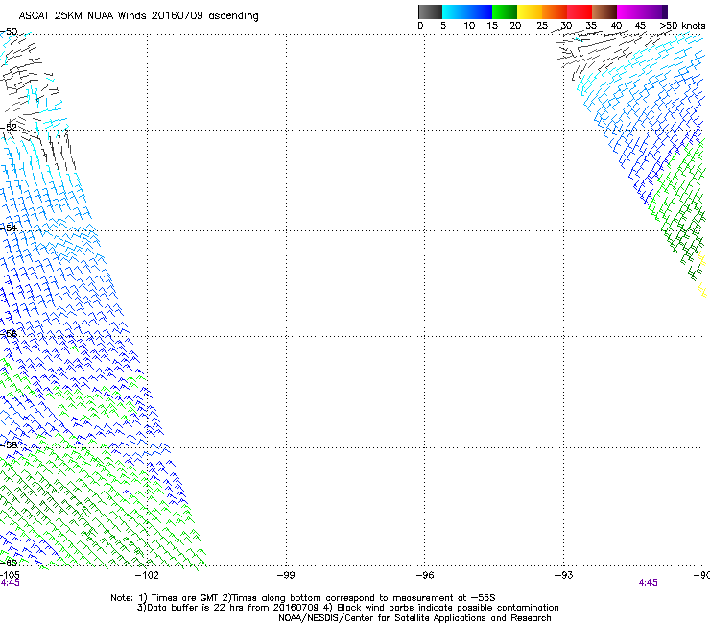The height and width of the screenshot is (624, 710).
Task: Select the '25' knots legend label
Action: [542, 26]
